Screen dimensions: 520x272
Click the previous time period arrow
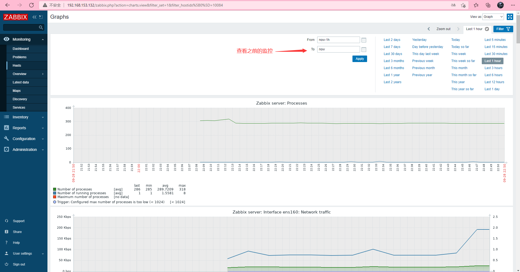429,29
